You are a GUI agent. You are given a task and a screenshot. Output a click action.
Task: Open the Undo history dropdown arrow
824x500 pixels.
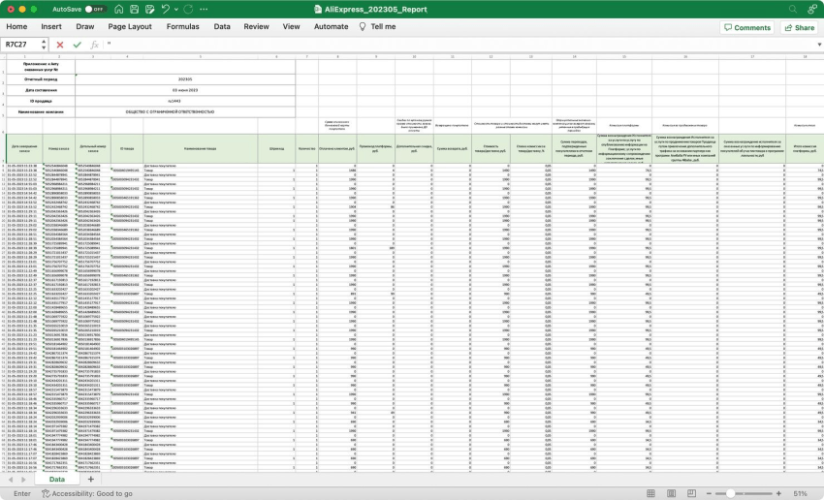pos(176,9)
